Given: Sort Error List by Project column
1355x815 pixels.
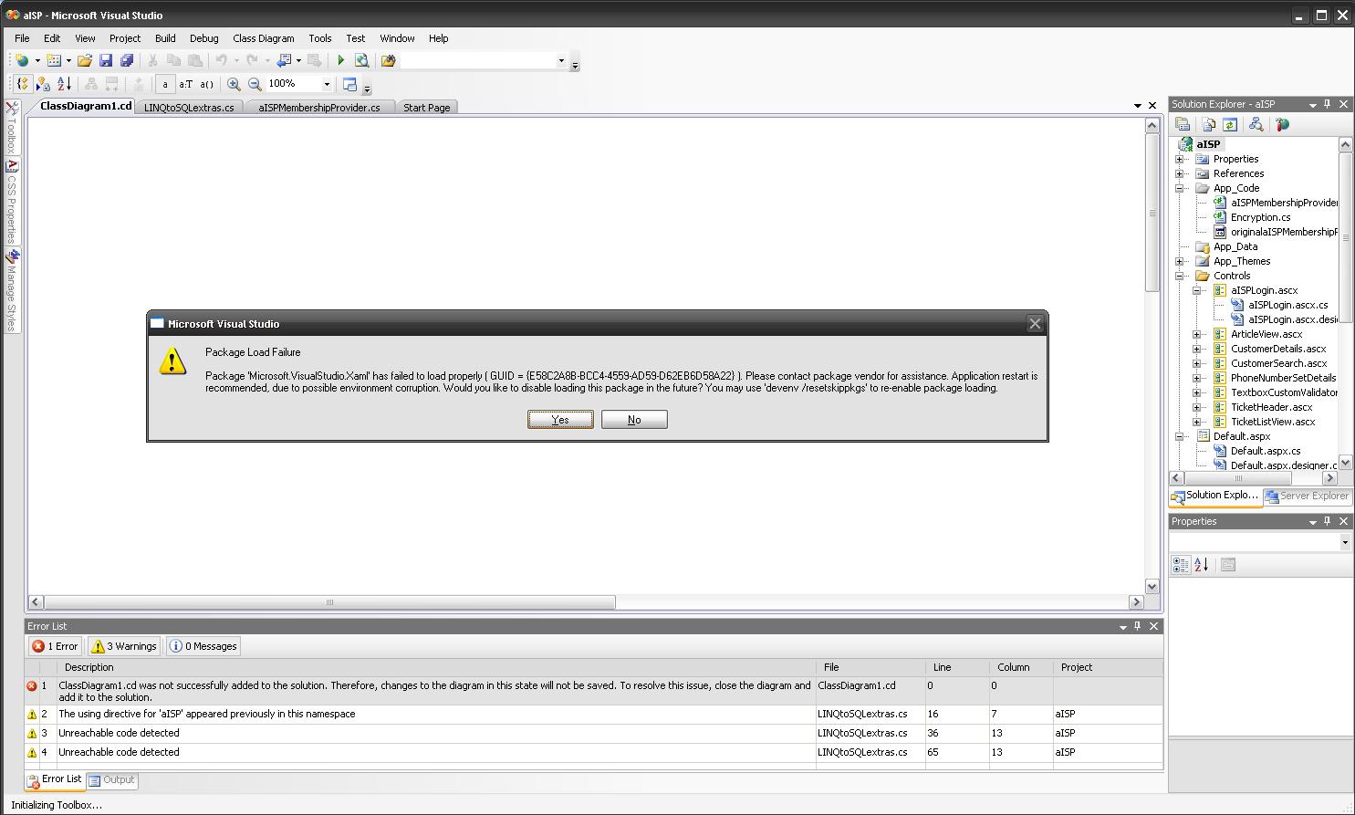Looking at the screenshot, I should tap(1108, 667).
